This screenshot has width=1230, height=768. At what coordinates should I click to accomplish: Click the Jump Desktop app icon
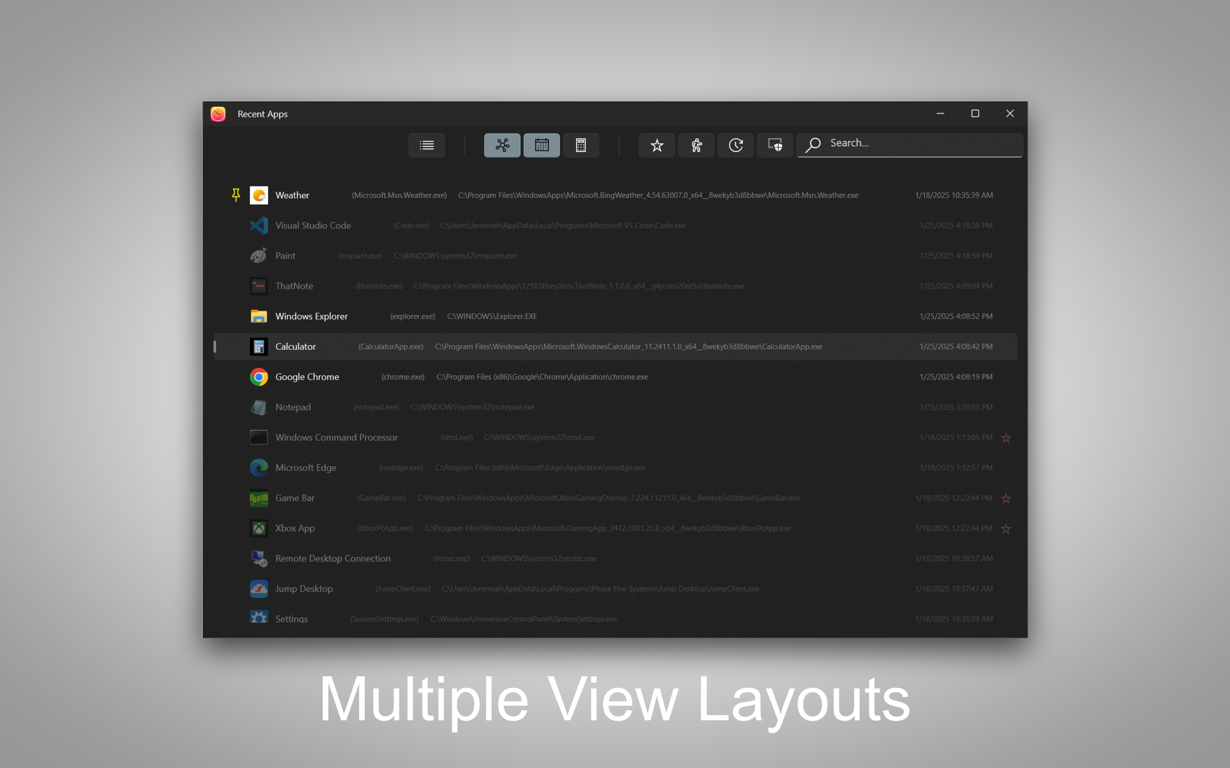(x=259, y=589)
